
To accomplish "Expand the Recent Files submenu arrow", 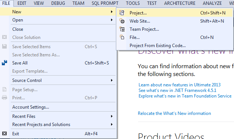I will coord(112,116).
